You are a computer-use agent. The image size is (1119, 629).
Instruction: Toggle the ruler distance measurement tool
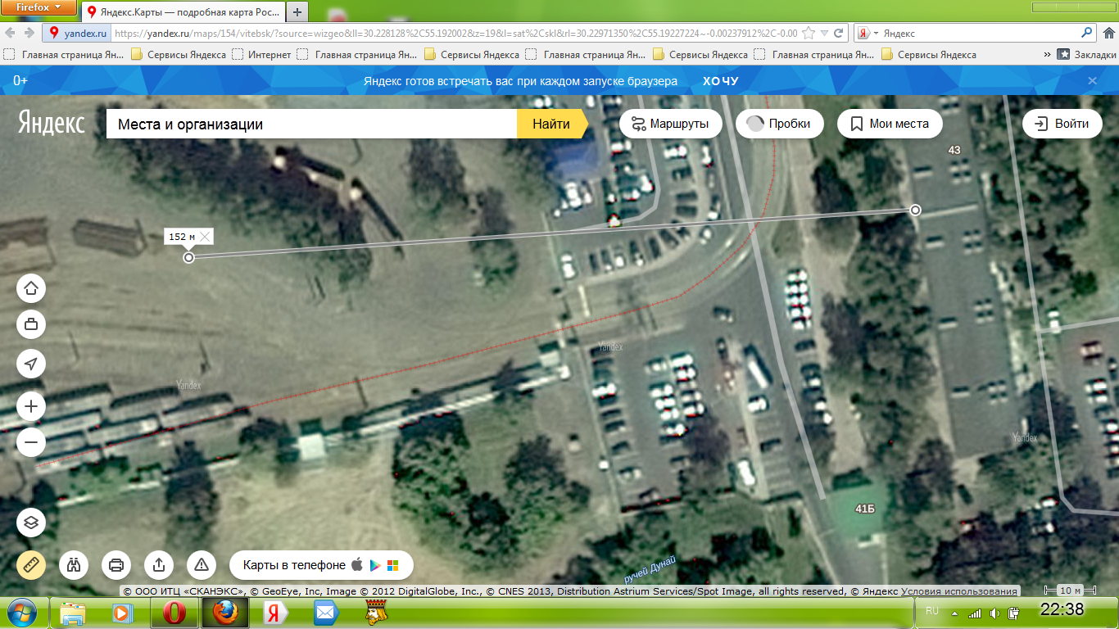pos(31,565)
